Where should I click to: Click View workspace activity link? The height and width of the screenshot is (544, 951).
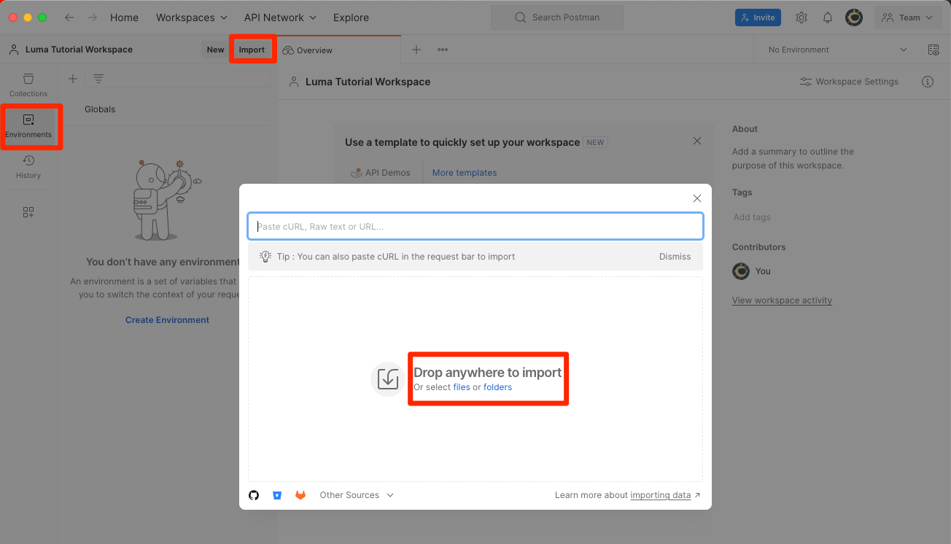click(x=782, y=300)
